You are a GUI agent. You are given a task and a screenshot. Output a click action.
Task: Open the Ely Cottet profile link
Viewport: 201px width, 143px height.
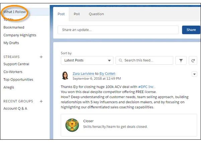click(107, 74)
